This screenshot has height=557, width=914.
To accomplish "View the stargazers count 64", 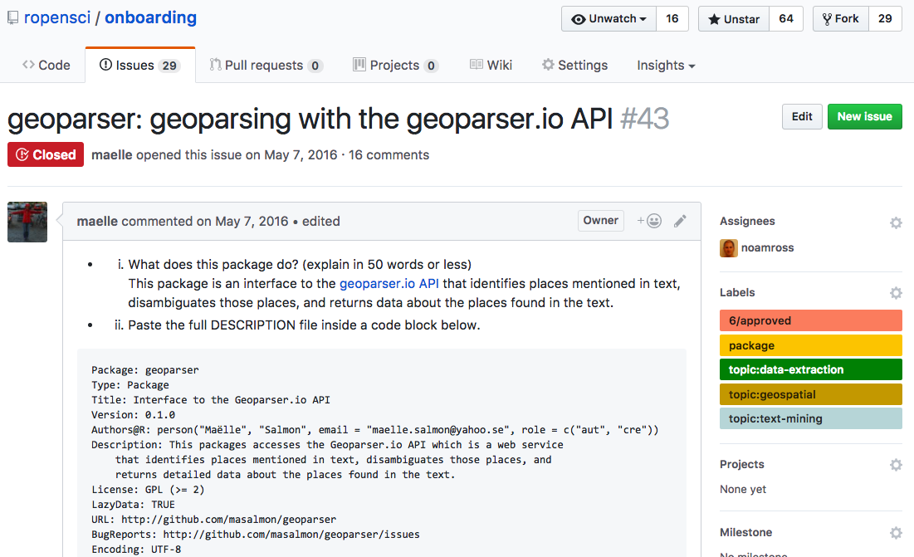I will (x=786, y=18).
